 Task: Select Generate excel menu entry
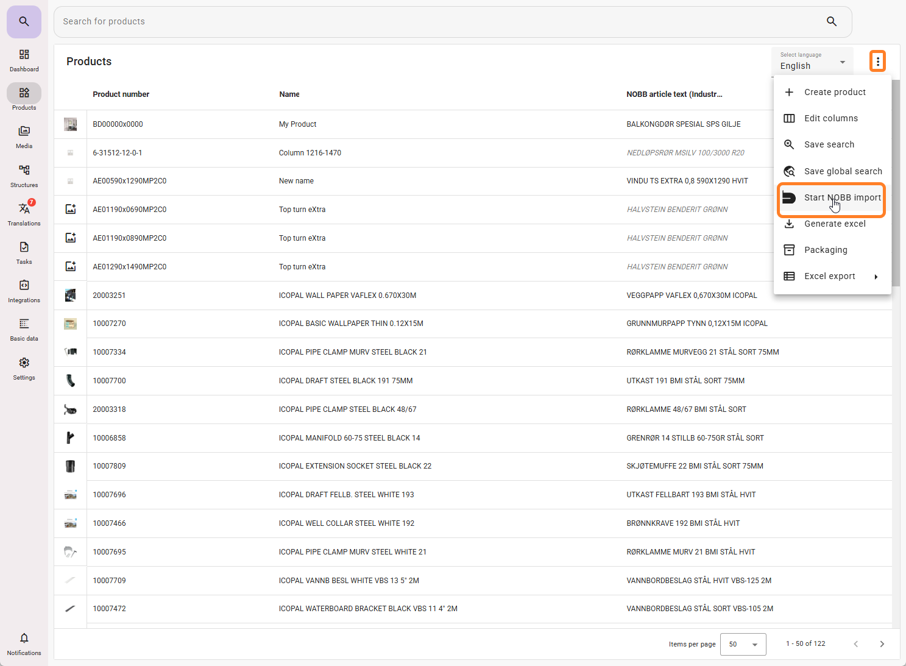tap(834, 224)
